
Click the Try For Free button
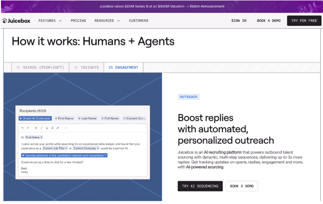tap(304, 21)
